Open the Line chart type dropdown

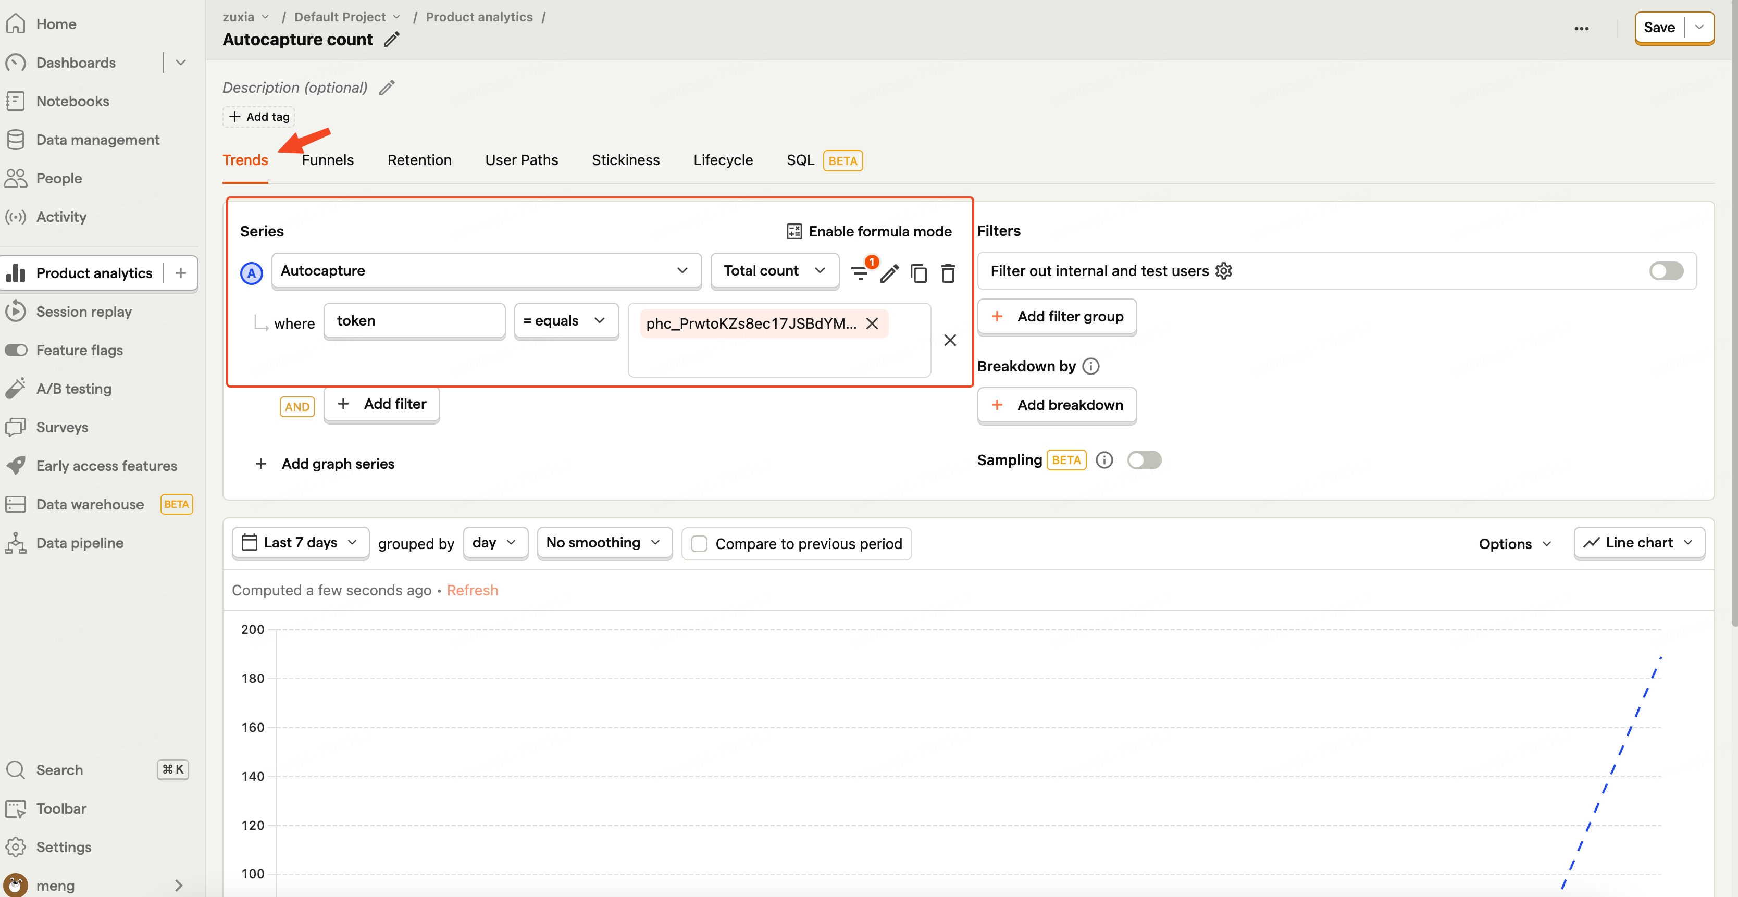[1639, 543]
